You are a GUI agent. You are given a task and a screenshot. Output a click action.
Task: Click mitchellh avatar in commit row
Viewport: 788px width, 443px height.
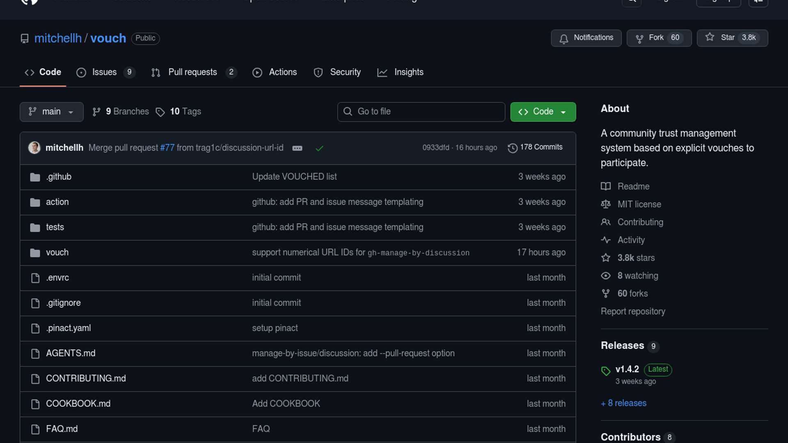34,148
